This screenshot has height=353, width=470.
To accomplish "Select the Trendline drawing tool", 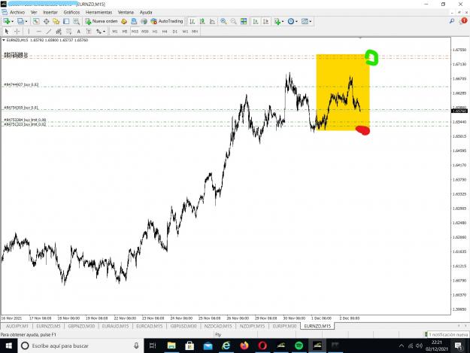I will pos(49,31).
